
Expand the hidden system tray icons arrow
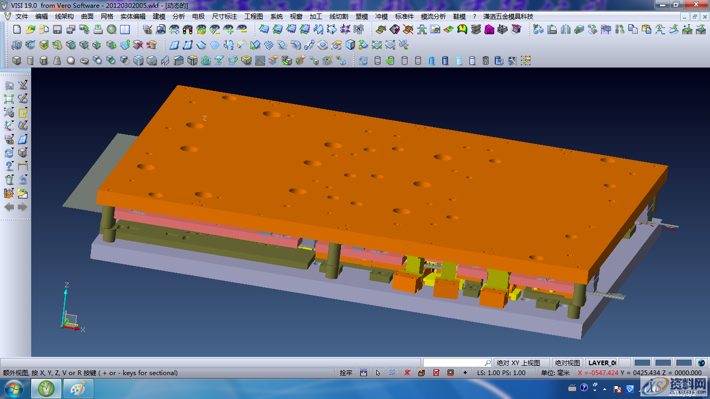[604, 388]
